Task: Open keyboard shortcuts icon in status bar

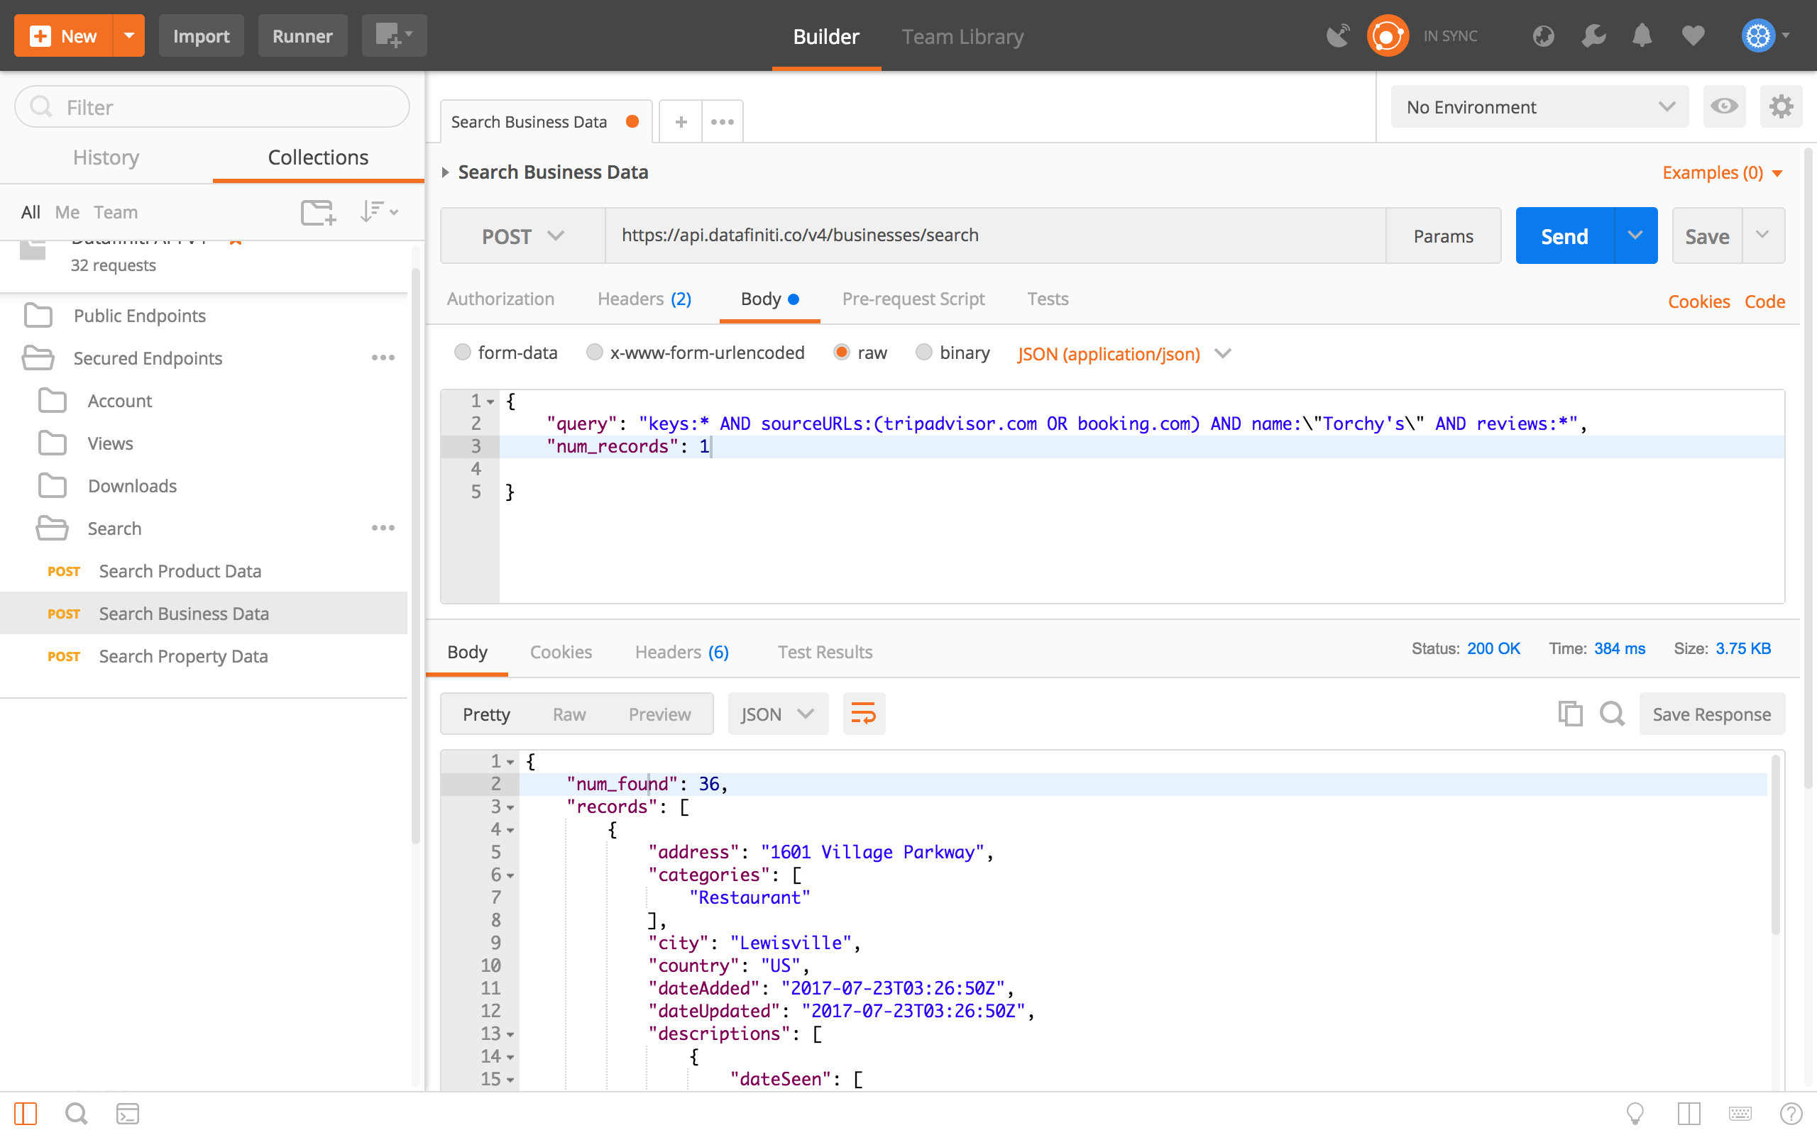Action: click(1740, 1113)
